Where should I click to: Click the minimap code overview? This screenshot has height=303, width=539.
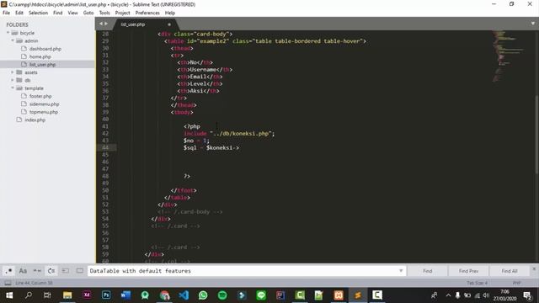tap(509, 56)
